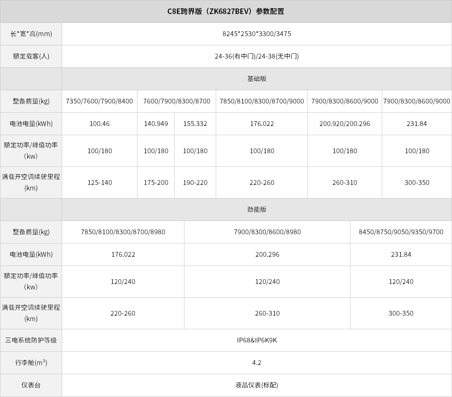This screenshot has height=397, width=452.
Task: Click the 100.46 battery capacity cell
Action: click(x=100, y=124)
